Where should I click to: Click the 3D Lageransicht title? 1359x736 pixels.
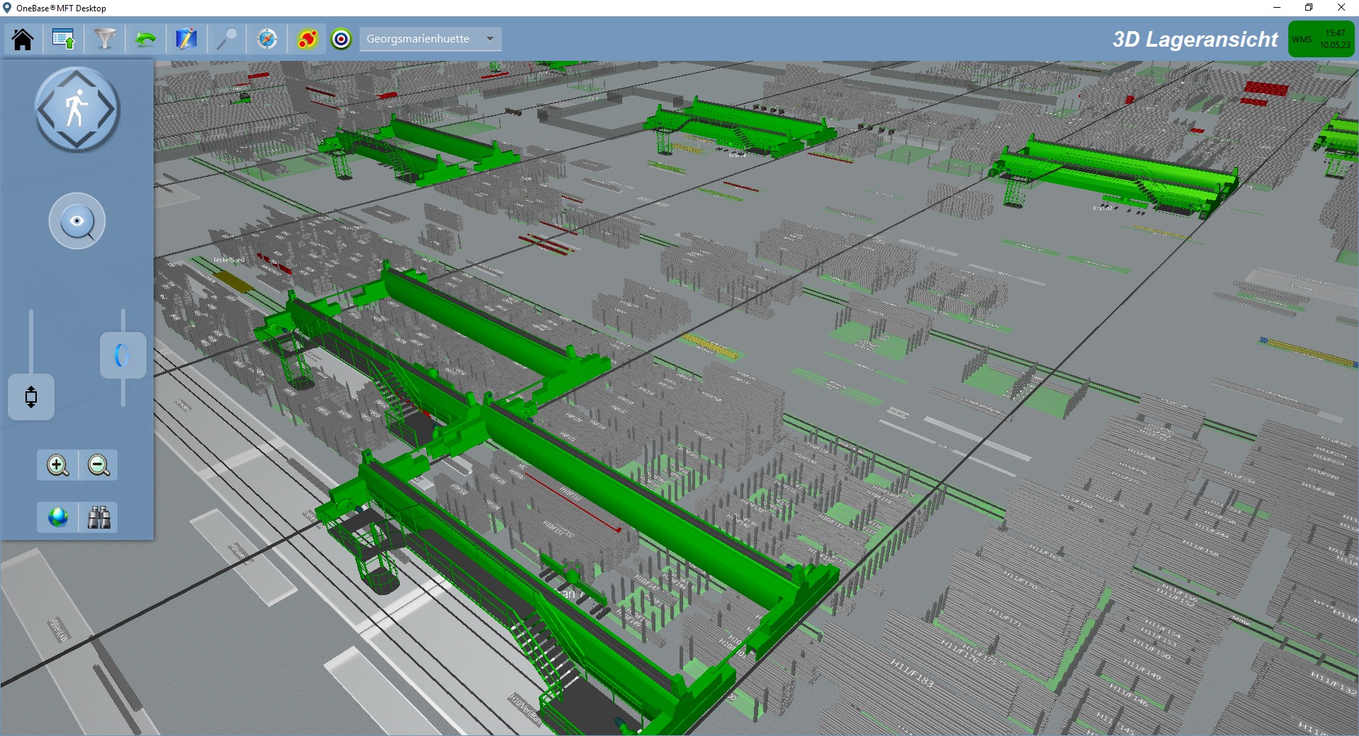click(x=1195, y=39)
